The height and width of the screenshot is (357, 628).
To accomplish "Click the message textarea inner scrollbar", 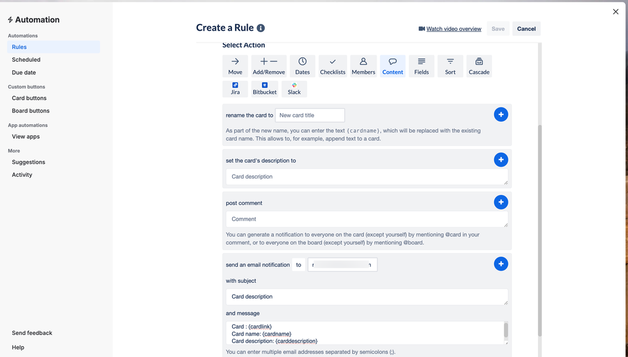I will click(506, 331).
